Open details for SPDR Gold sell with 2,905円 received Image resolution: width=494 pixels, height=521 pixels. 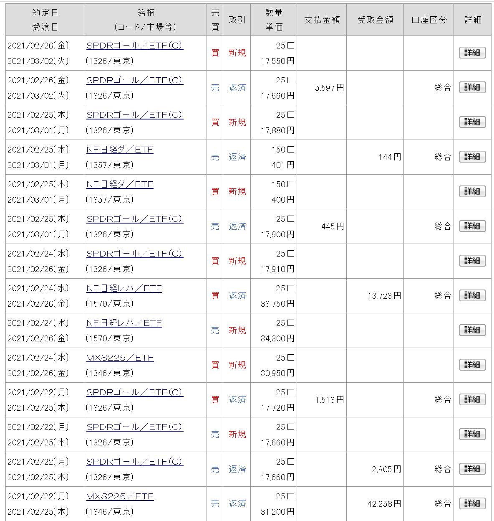pos(472,469)
